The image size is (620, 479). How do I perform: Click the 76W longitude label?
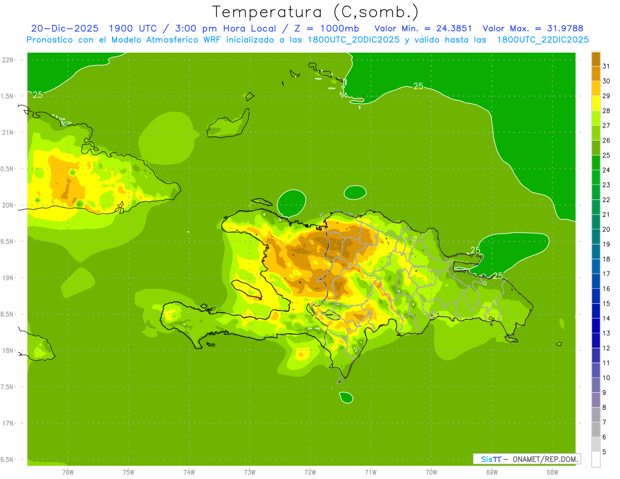pyautogui.click(x=68, y=472)
